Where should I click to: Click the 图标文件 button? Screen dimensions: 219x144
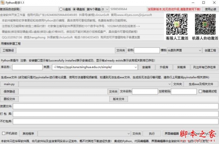(x=9, y=99)
